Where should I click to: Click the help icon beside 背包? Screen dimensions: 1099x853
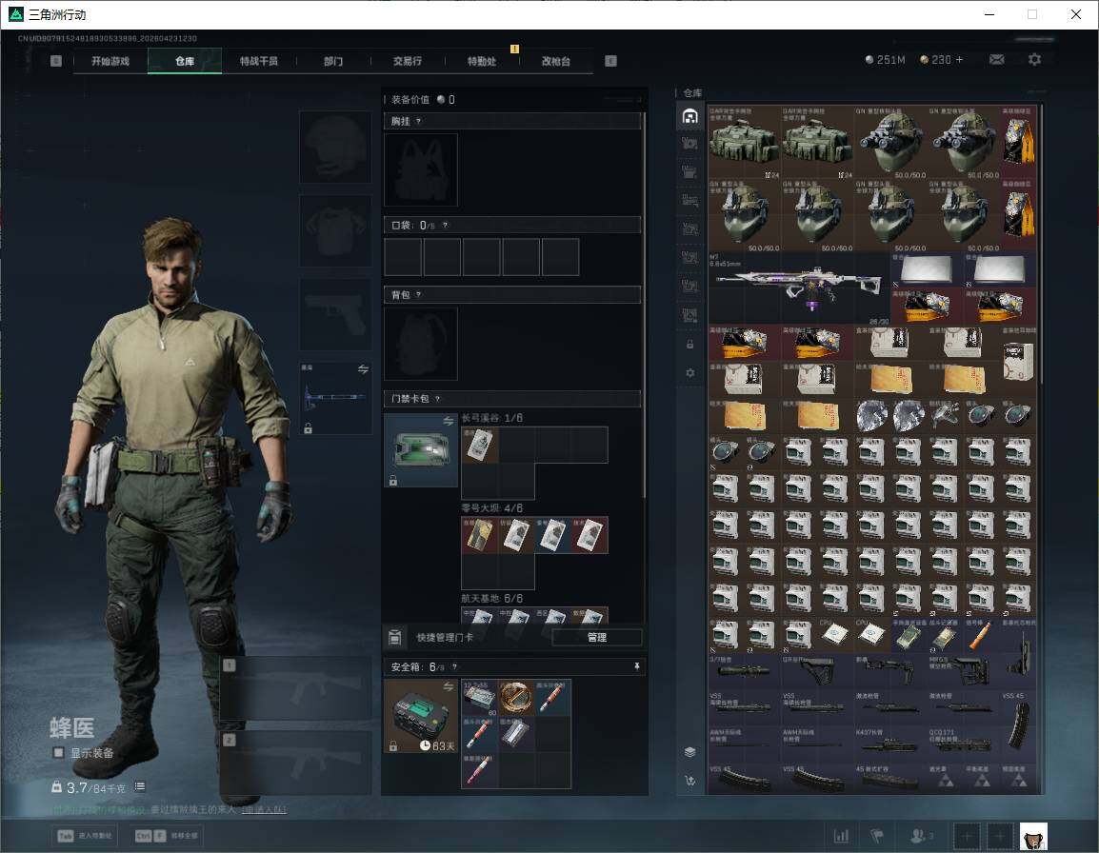(x=418, y=295)
